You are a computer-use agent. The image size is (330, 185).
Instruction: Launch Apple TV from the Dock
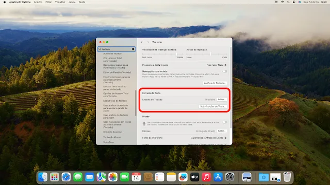coord(194,177)
